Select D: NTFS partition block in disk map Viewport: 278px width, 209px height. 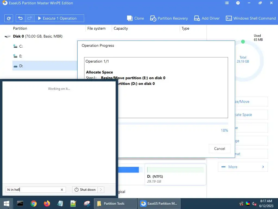pos(175,174)
